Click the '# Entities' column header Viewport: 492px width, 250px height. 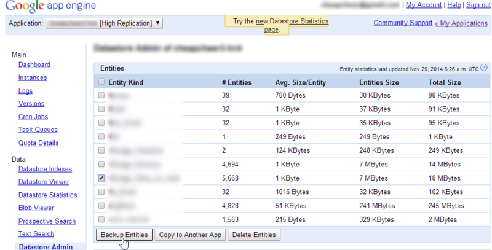pos(237,82)
